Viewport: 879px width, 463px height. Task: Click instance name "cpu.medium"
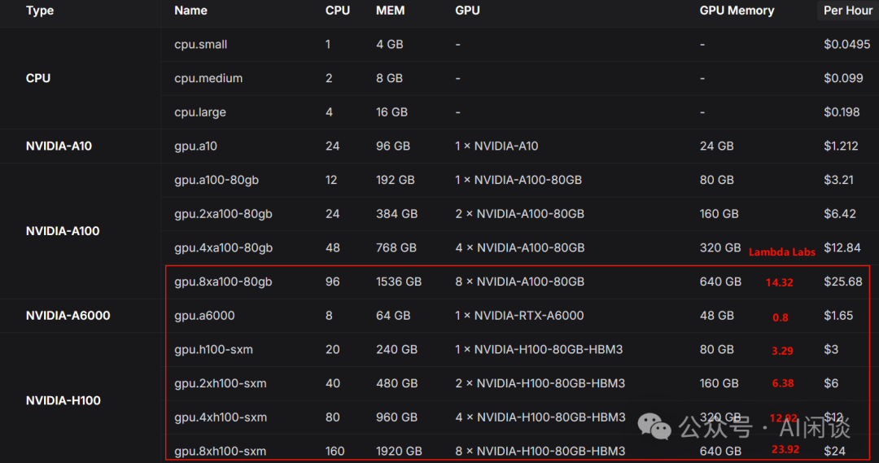tap(208, 78)
